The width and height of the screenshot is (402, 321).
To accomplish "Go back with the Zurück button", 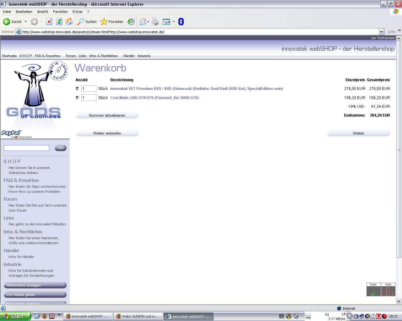I will coord(13,22).
